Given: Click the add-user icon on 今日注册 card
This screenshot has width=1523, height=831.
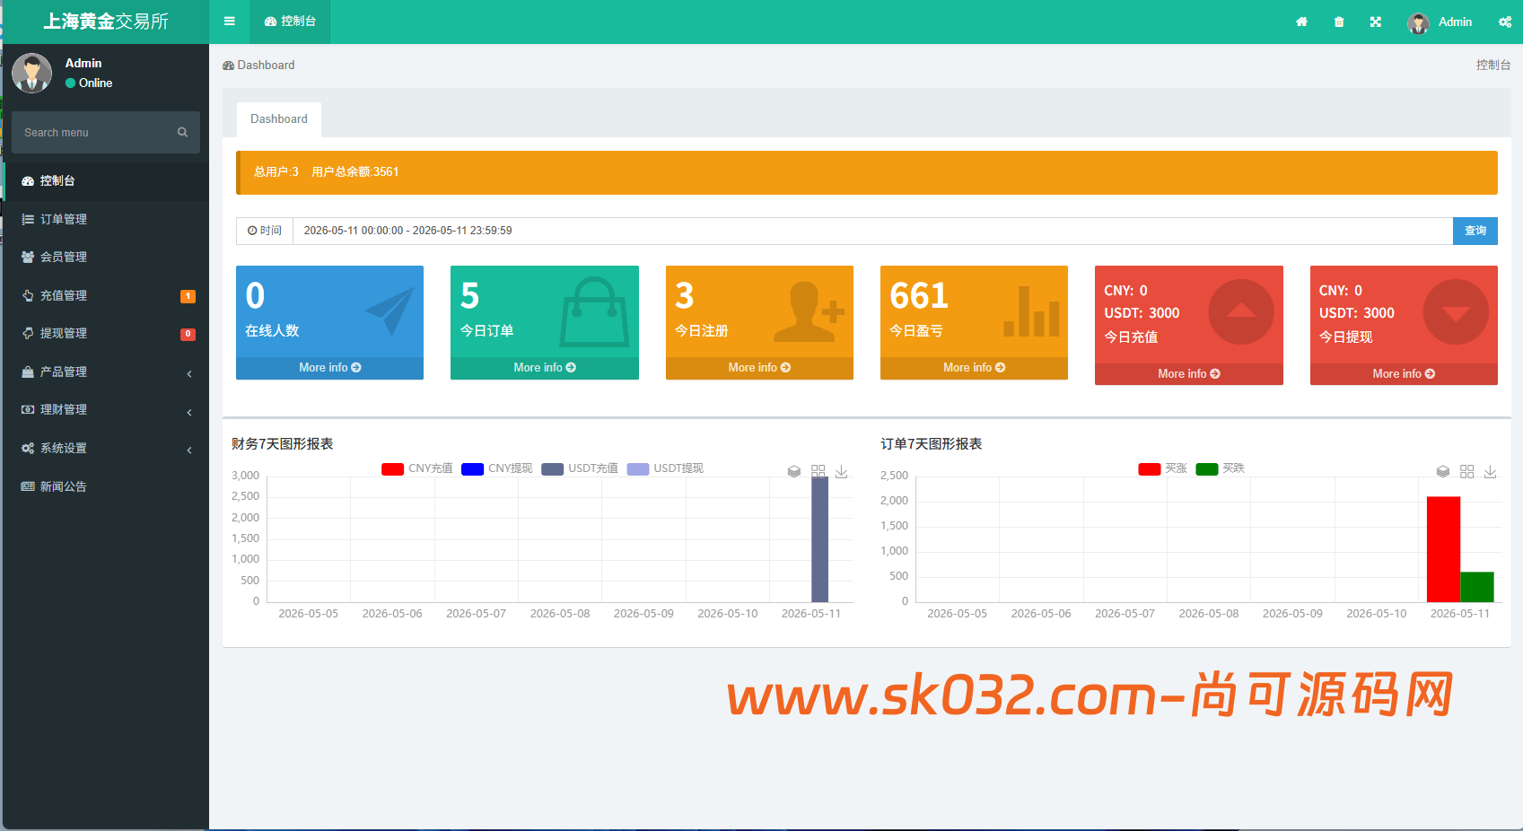Looking at the screenshot, I should [x=810, y=311].
